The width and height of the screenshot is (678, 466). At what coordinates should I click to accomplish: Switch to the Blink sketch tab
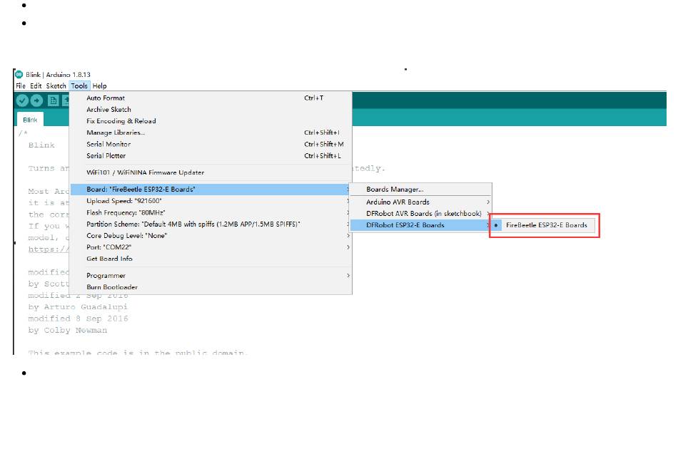point(30,120)
